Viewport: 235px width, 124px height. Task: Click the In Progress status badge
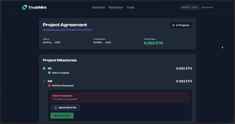[x=181, y=25]
